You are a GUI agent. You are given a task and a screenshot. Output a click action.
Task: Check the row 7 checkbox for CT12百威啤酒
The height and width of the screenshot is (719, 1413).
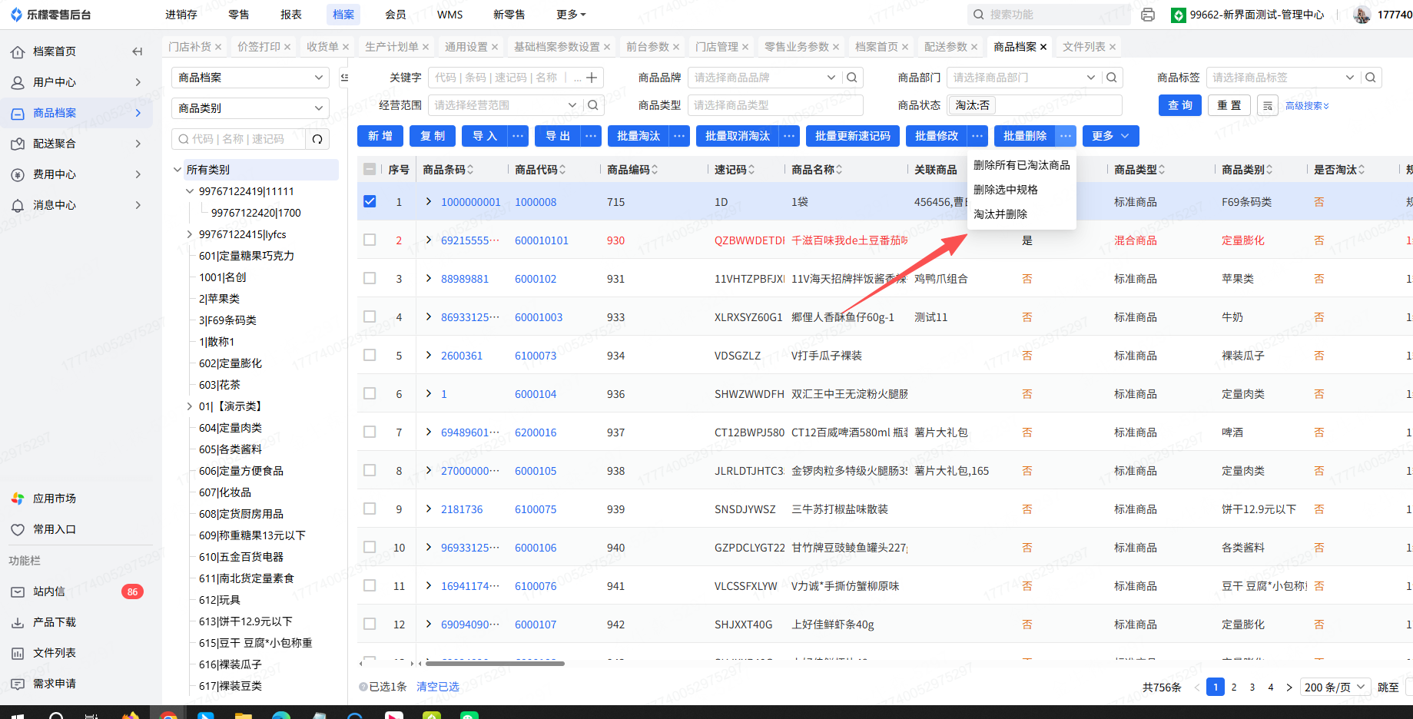[370, 432]
